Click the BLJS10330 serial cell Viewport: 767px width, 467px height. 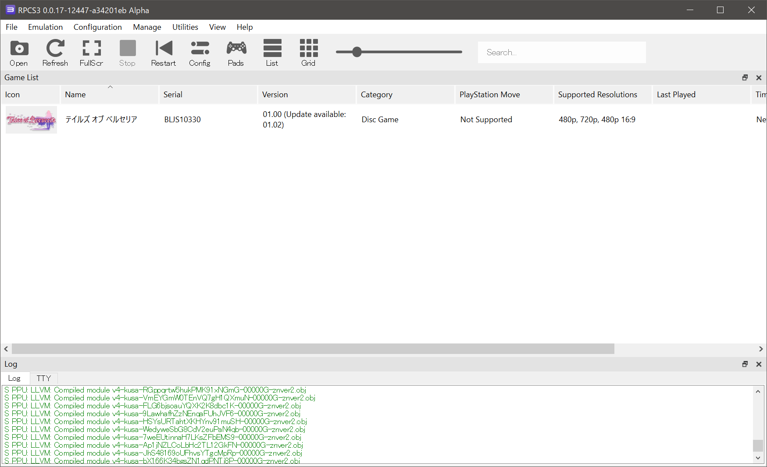[182, 120]
